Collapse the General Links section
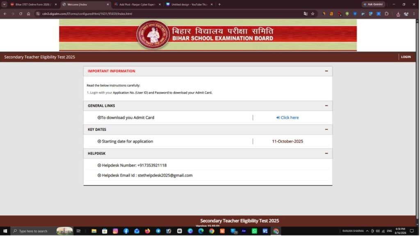Screen dimensions: 420x236 [326, 106]
